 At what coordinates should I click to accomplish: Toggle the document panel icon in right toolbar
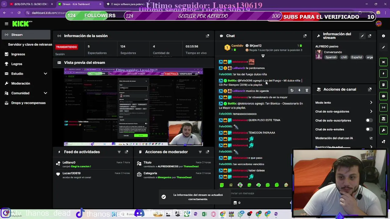[x=384, y=85]
